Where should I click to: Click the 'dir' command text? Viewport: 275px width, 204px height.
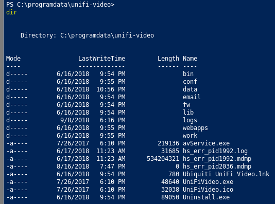(x=11, y=12)
